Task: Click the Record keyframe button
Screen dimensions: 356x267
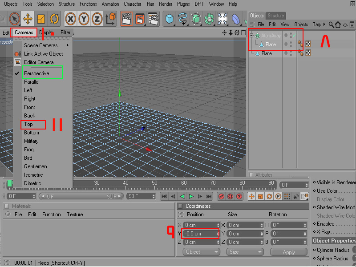Action: [221, 196]
